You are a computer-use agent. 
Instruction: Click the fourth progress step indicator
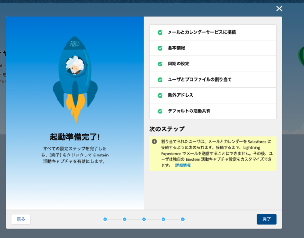(x=163, y=219)
